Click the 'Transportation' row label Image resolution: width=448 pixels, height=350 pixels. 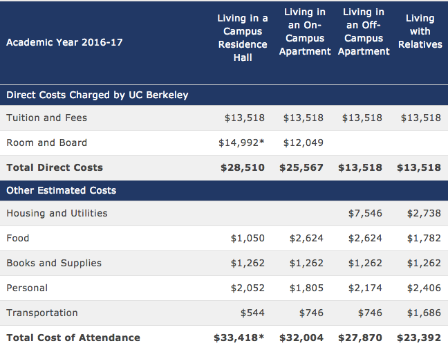click(42, 313)
